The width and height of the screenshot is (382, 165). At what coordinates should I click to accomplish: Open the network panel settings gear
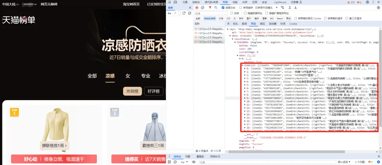pos(378,7)
